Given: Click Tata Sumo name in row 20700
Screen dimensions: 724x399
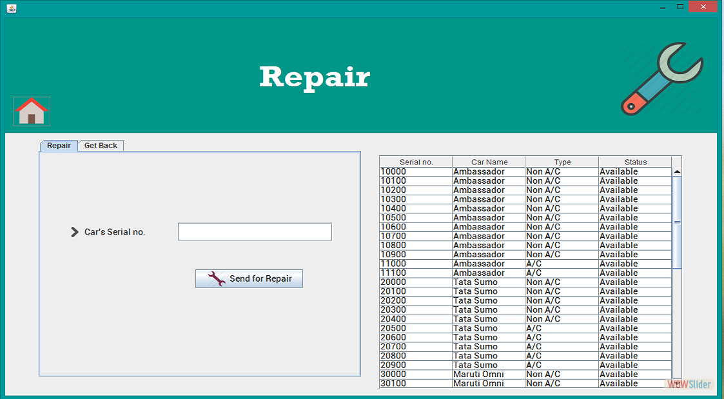Looking at the screenshot, I should [x=489, y=347].
